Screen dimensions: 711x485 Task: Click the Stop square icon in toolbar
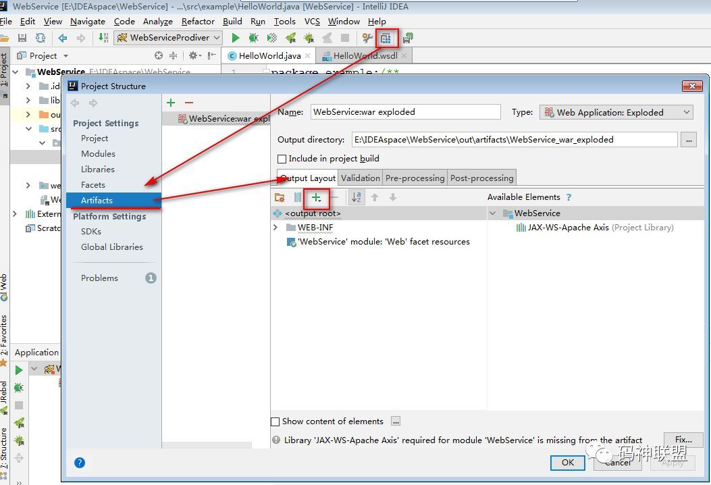click(345, 38)
